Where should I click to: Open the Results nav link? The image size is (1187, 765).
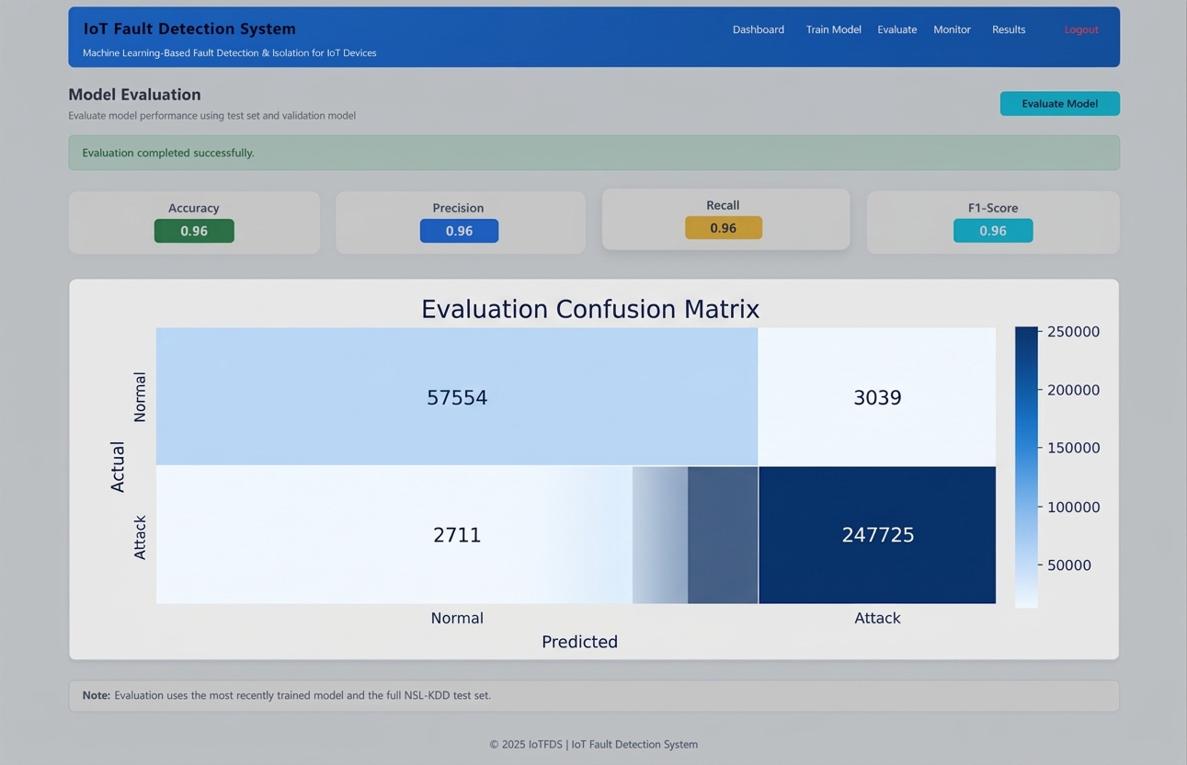[1008, 29]
